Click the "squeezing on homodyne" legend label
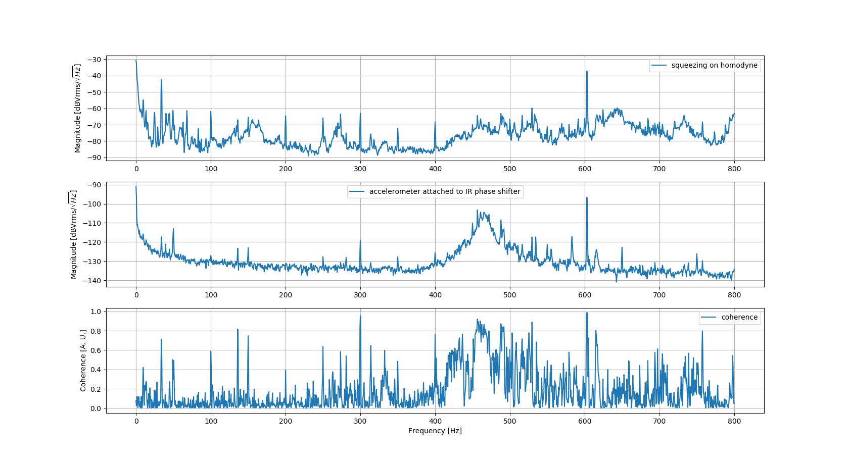 (x=714, y=65)
